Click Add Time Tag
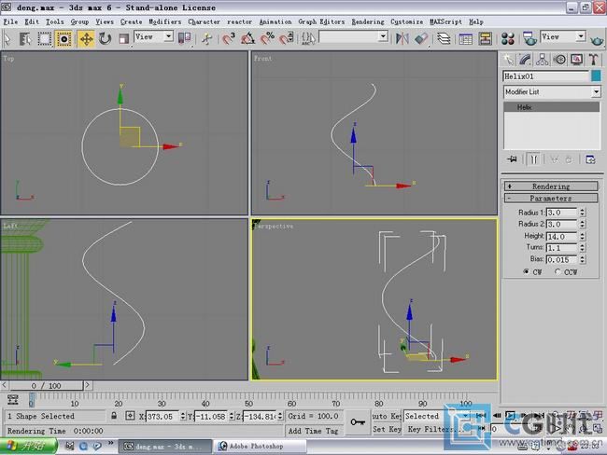607x455 pixels. pyautogui.click(x=313, y=431)
